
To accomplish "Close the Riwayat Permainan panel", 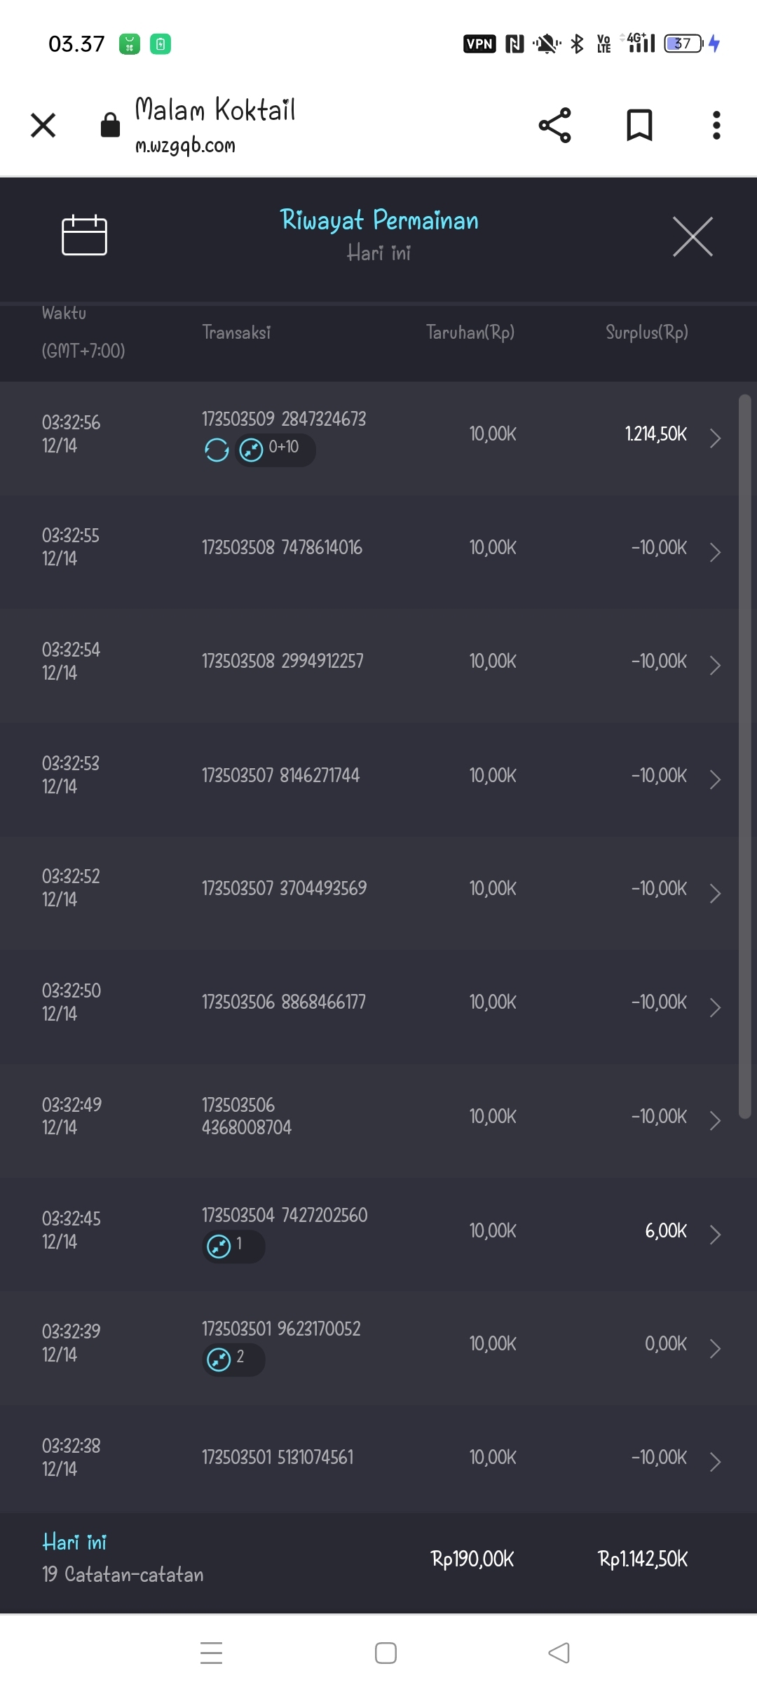I will coord(693,236).
